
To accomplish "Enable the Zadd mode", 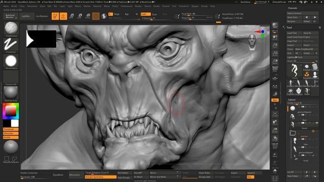I will coord(145,14).
